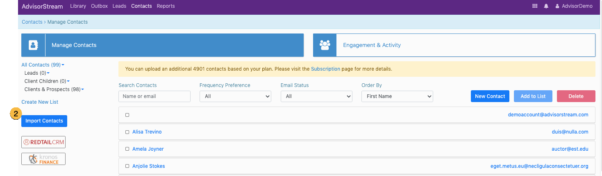Click the Search Contacts input field
The width and height of the screenshot is (602, 176).
154,96
